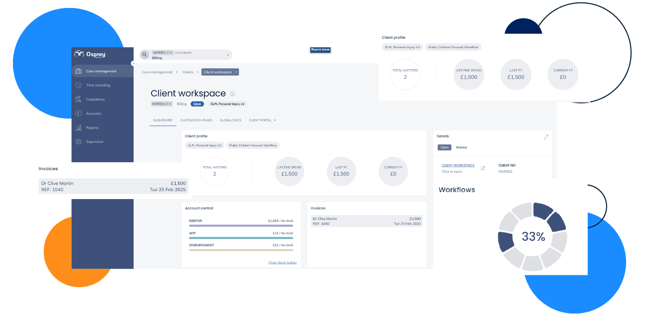Click the Client workspace external link icon
Screen dimensions: 653x321
483,168
